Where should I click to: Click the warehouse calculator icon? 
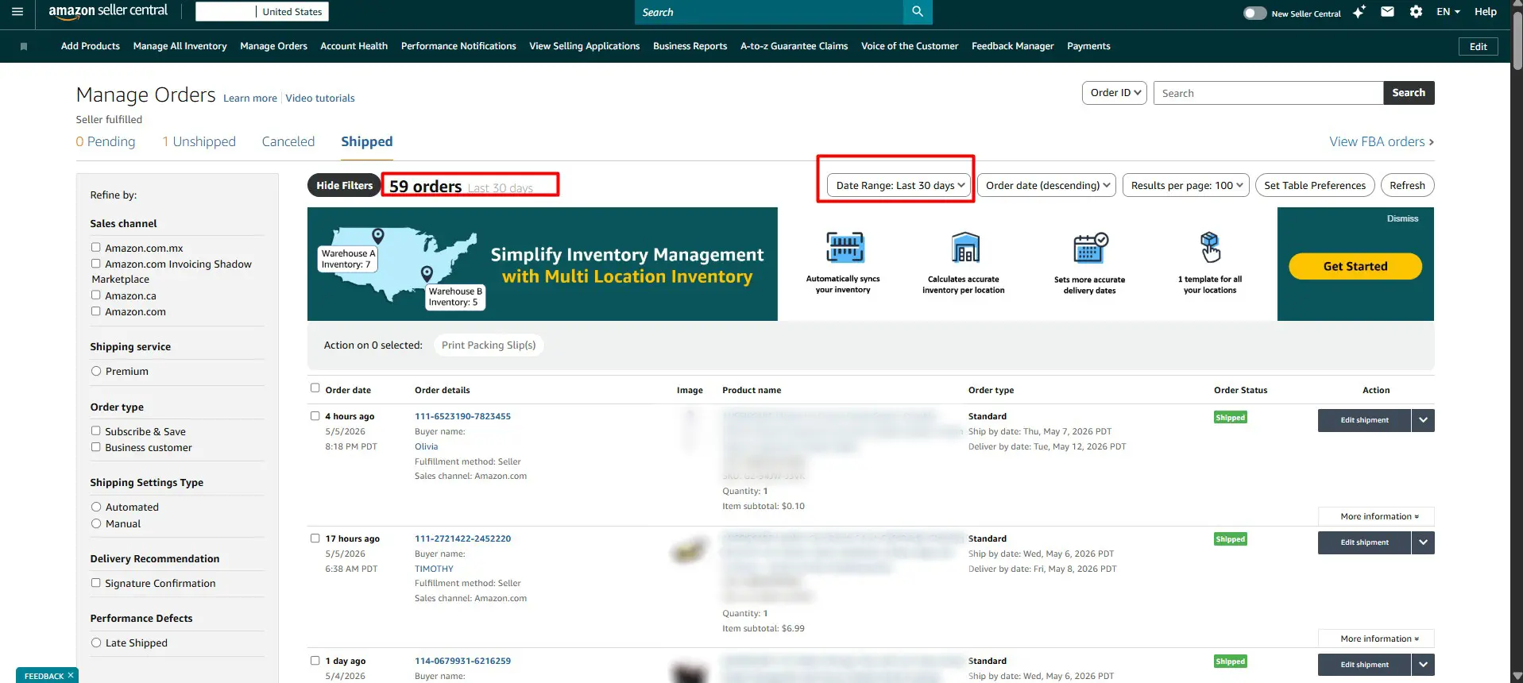965,248
